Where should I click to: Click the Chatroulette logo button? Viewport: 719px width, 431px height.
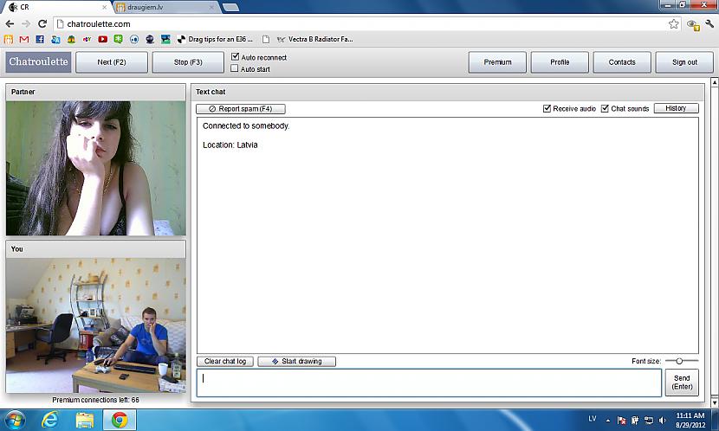(x=38, y=61)
